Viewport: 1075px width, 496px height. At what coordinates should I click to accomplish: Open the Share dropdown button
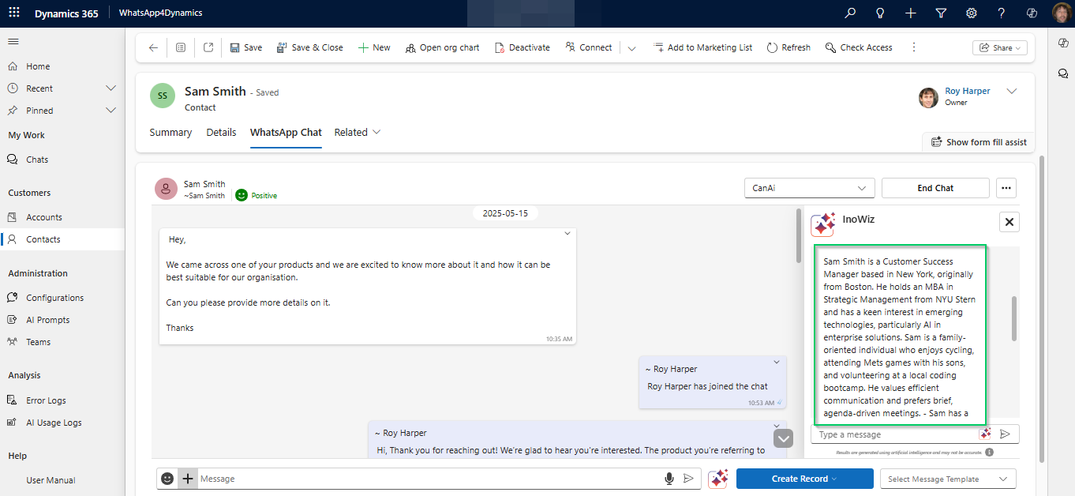click(x=1000, y=47)
